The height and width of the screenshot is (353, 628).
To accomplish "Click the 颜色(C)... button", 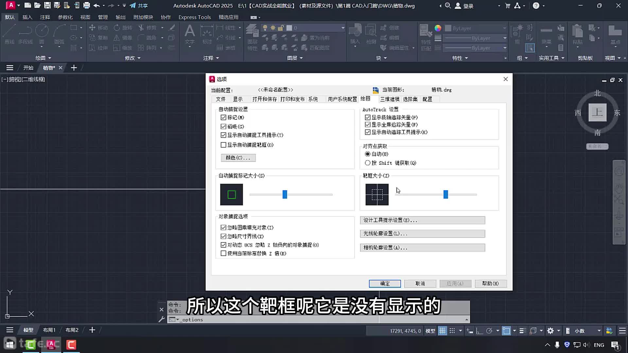I will (238, 158).
